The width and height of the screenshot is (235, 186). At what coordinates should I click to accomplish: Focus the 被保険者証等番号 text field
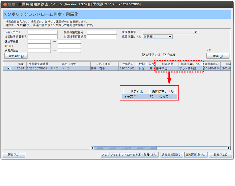(43, 37)
